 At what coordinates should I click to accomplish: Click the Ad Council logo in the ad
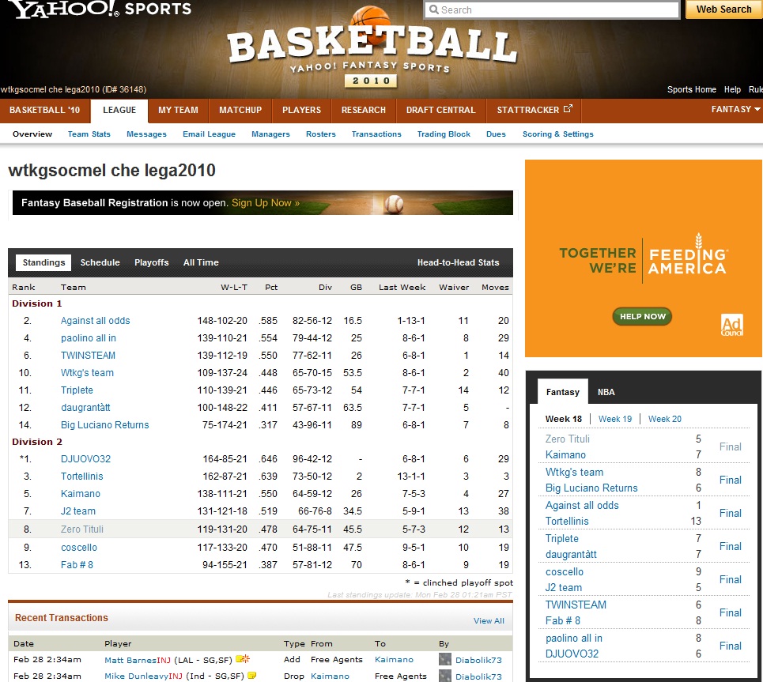coord(731,326)
